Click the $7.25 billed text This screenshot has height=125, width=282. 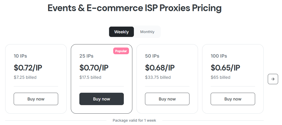pos(25,77)
